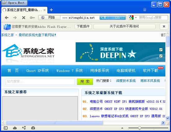This screenshot has height=132, width=171.
Task: Dismiss the plugin notification bar
Action: coord(164,26)
